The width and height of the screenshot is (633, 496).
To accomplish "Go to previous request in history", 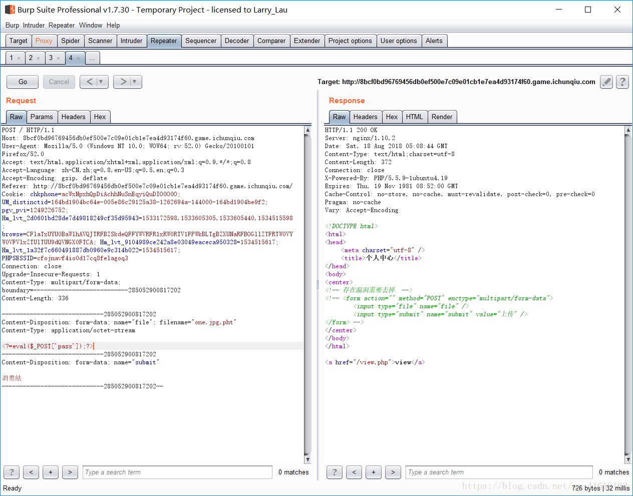I will point(89,82).
